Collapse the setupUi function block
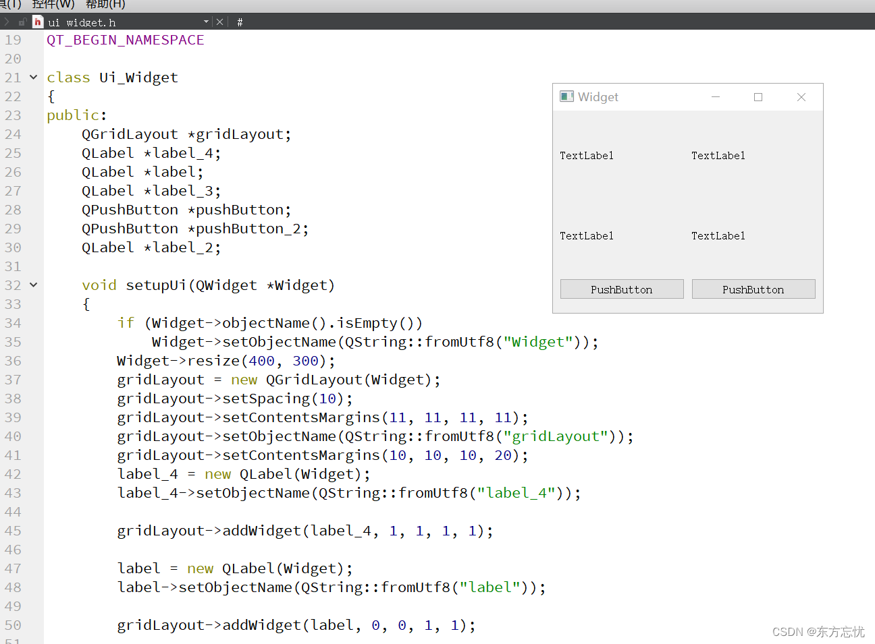 [x=33, y=285]
